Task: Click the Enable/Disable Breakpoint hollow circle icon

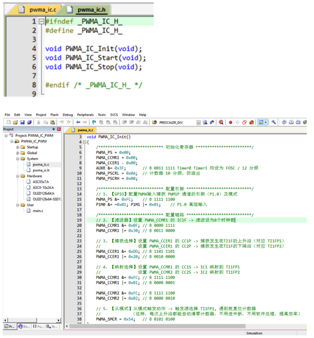Action: pos(237,123)
